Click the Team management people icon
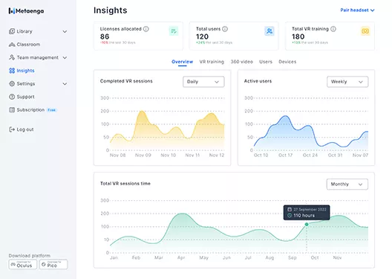The width and height of the screenshot is (392, 279). point(12,57)
